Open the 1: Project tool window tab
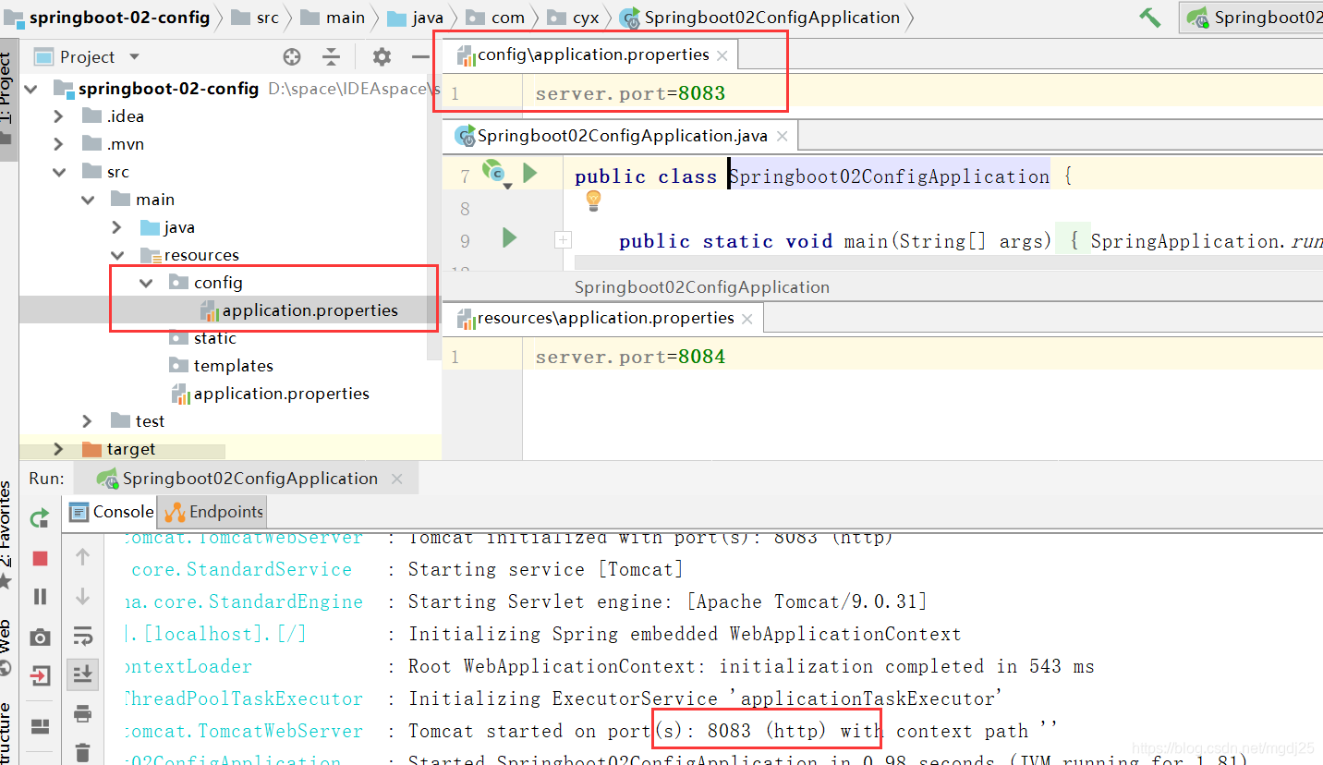 click(x=7, y=100)
